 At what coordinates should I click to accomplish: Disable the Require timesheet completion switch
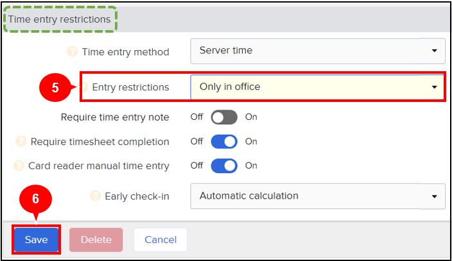(224, 142)
